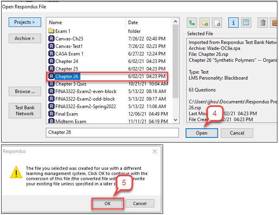Click the 10/21/21 10:04 AM date cell

(148, 84)
